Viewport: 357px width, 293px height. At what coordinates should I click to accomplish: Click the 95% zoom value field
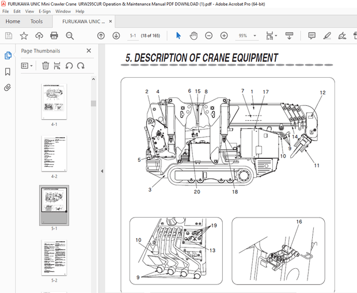tap(243, 36)
